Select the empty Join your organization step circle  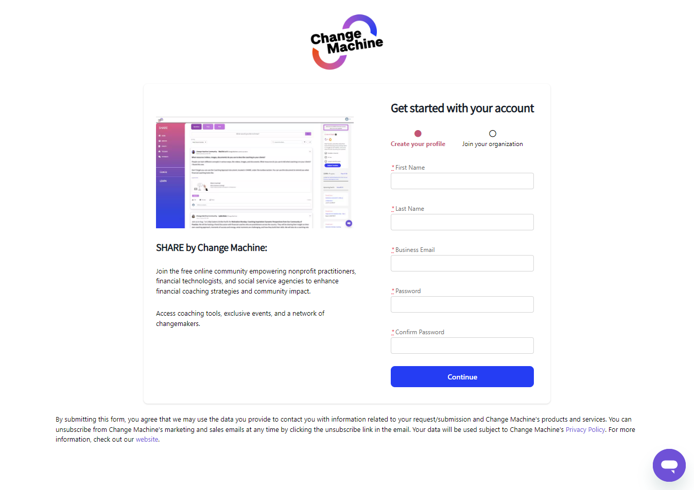click(493, 134)
